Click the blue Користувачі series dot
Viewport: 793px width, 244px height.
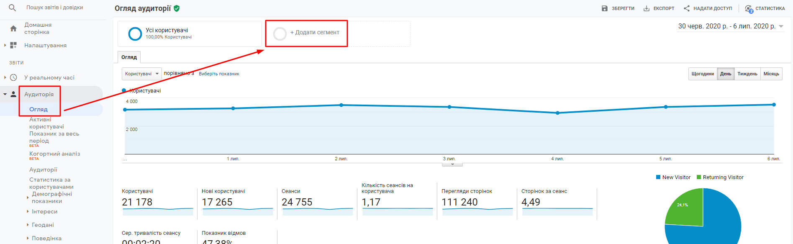[x=124, y=90]
